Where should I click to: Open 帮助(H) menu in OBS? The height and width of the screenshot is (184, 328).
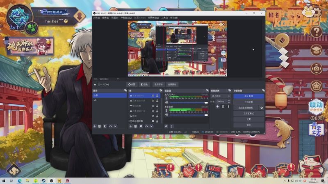click(174, 18)
